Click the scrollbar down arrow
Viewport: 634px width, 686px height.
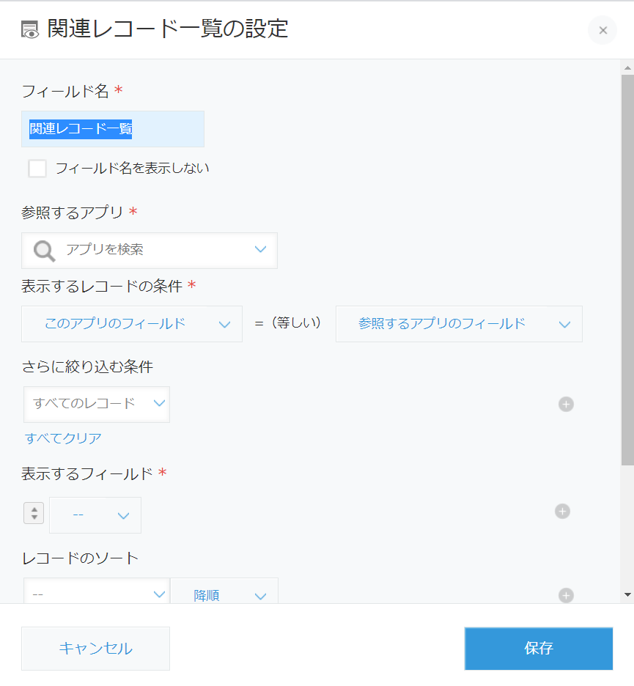tap(627, 594)
